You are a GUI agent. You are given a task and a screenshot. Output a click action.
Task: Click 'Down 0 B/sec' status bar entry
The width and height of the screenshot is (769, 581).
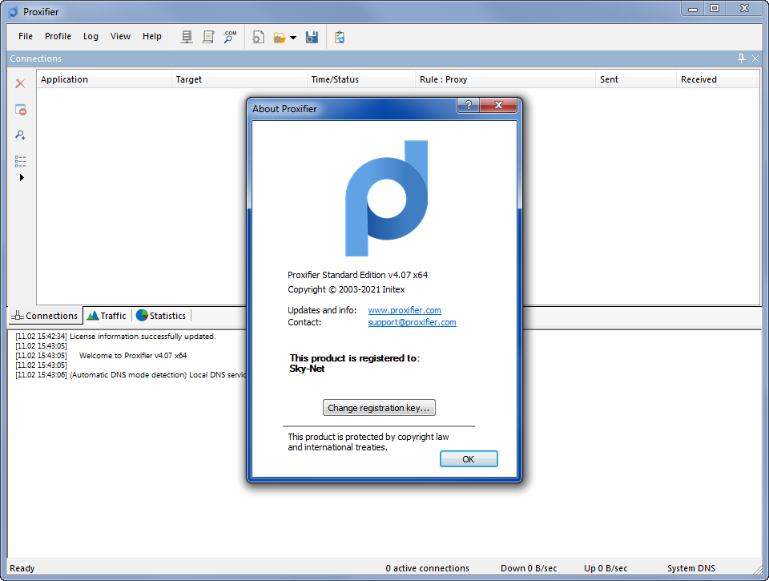529,568
